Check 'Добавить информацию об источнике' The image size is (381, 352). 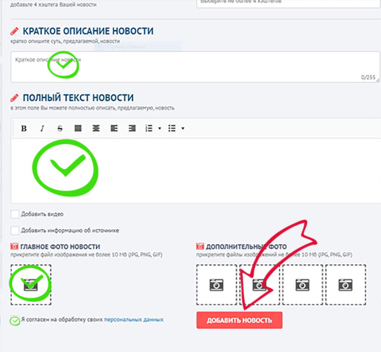[15, 230]
